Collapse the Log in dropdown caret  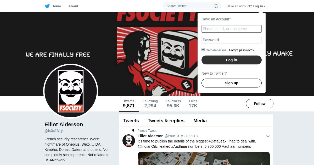(x=265, y=6)
